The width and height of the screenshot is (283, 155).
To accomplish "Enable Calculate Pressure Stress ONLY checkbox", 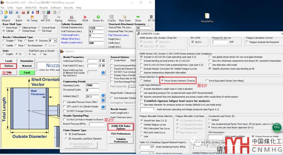I will (x=65, y=102).
